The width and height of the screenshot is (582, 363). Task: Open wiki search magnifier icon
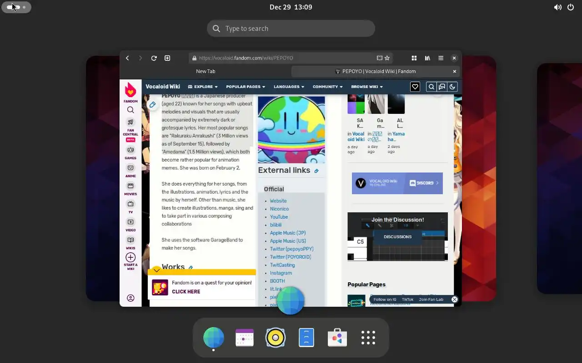431,87
